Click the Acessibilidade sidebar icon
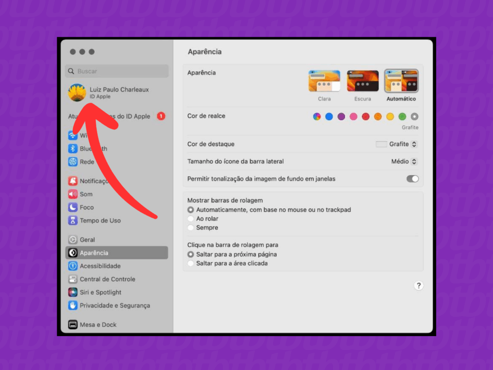 [x=73, y=266]
